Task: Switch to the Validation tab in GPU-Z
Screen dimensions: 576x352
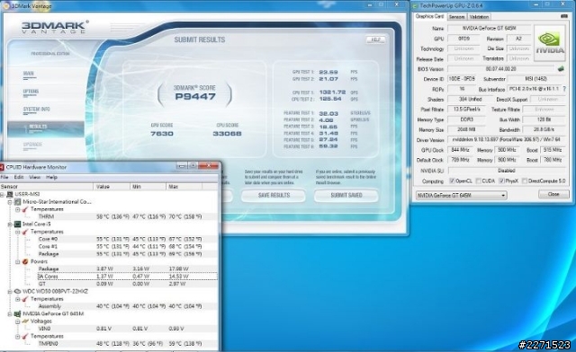Action: tap(479, 17)
